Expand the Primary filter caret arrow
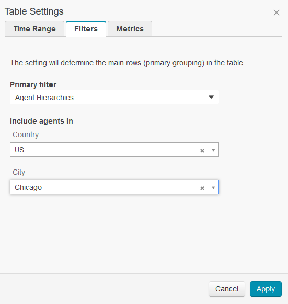 [x=211, y=97]
